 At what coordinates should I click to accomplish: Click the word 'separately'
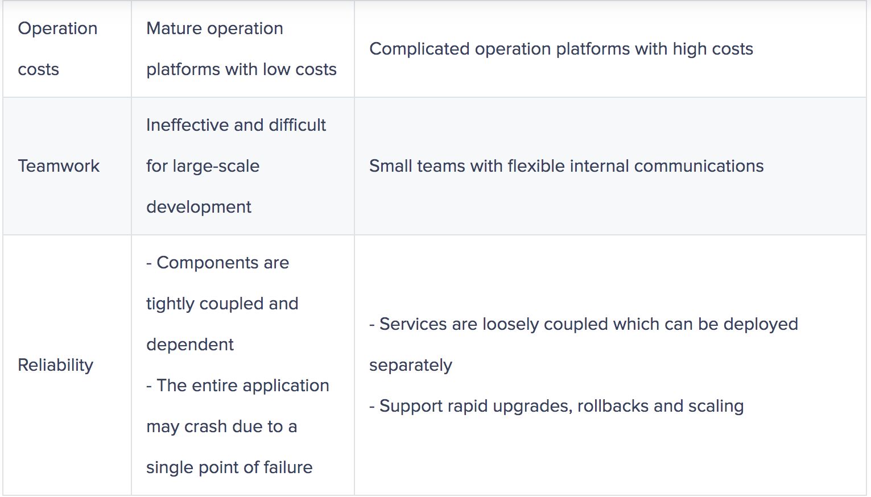click(410, 365)
